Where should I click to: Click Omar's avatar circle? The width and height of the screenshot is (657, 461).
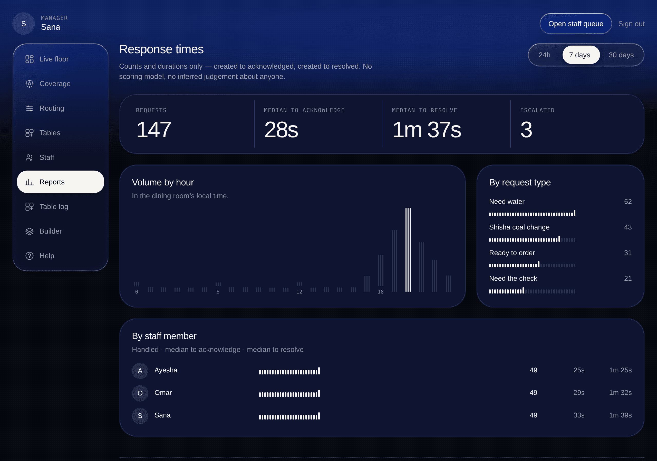tap(140, 393)
